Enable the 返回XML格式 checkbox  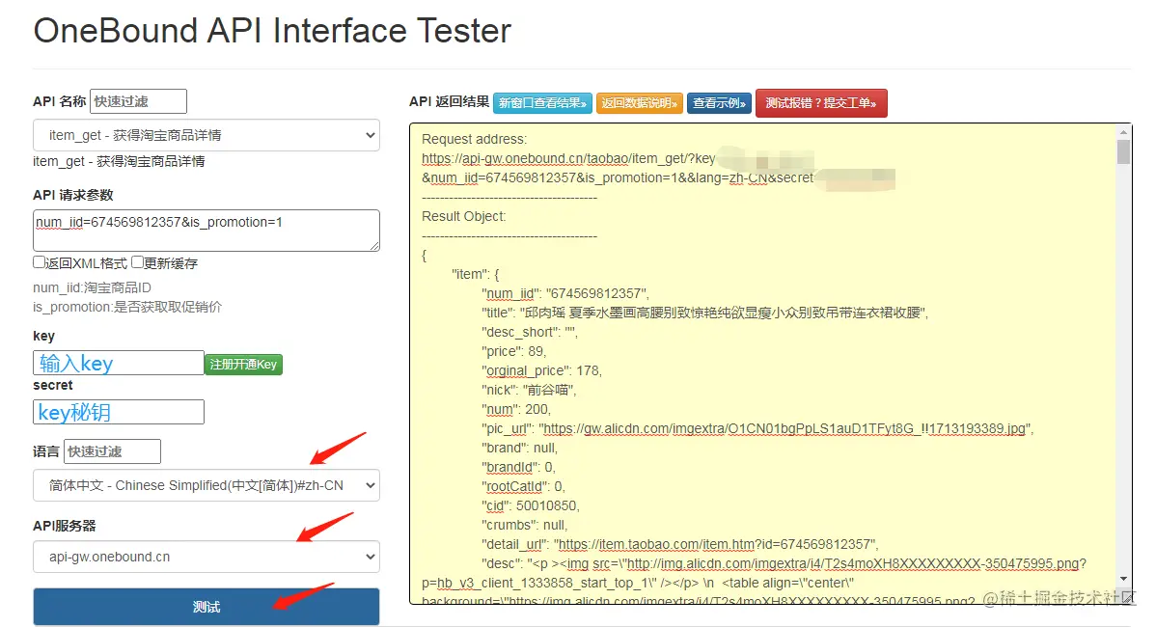(39, 261)
